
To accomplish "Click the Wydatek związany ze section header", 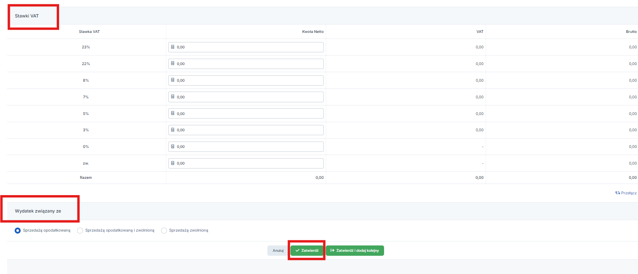I will click(x=38, y=211).
